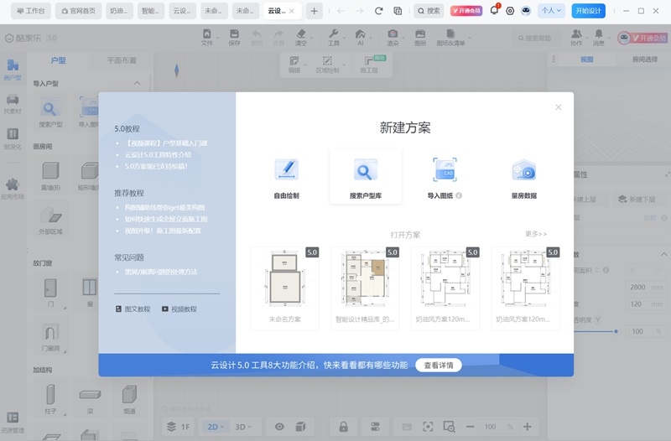Toggle the lock icon in bottom bar
Image resolution: width=671 pixels, height=441 pixels.
343,427
